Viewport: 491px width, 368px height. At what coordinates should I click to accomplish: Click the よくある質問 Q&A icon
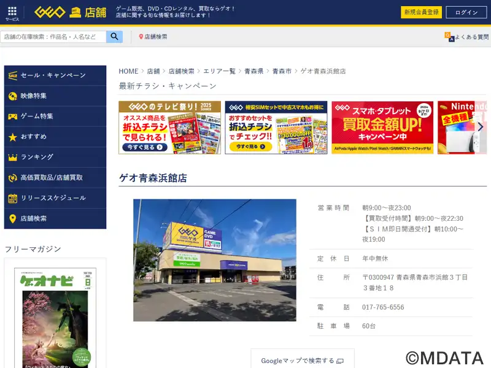pyautogui.click(x=449, y=37)
